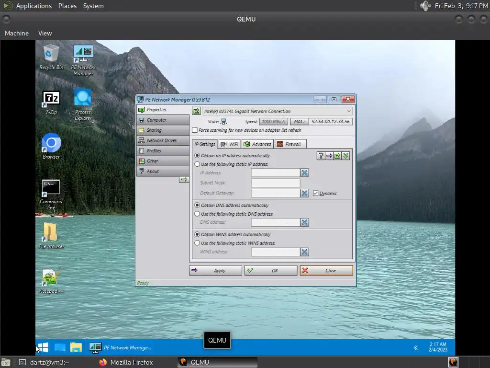Clear the DNS address field with X

click(x=304, y=222)
